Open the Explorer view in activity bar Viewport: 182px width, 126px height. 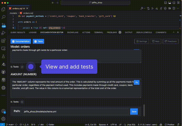tap(3, 9)
